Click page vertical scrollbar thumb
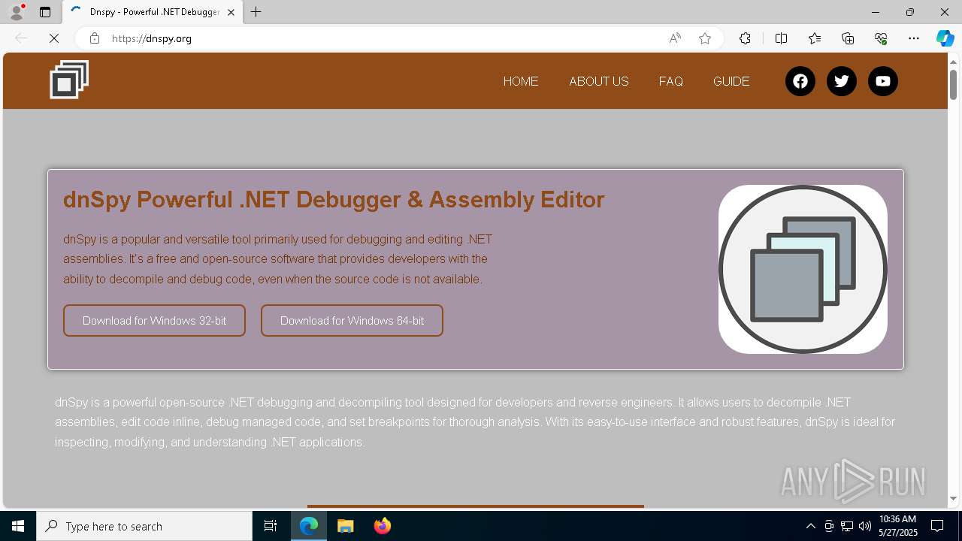Viewport: 962px width, 541px height. (x=953, y=84)
